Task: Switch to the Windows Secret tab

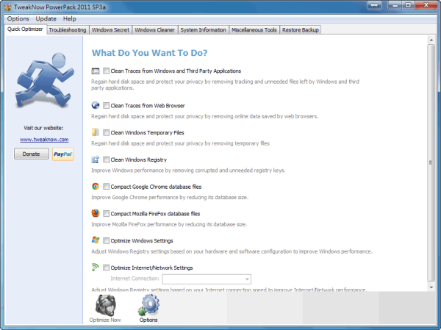Action: 110,30
